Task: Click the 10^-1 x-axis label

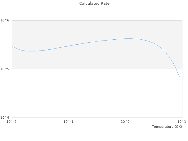Action: tap(68, 122)
